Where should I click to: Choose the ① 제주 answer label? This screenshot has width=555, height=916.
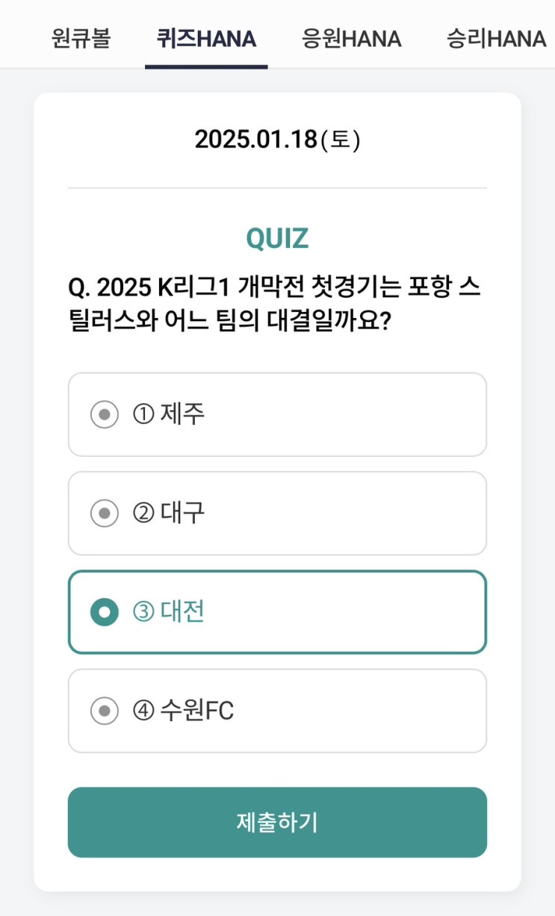(168, 414)
